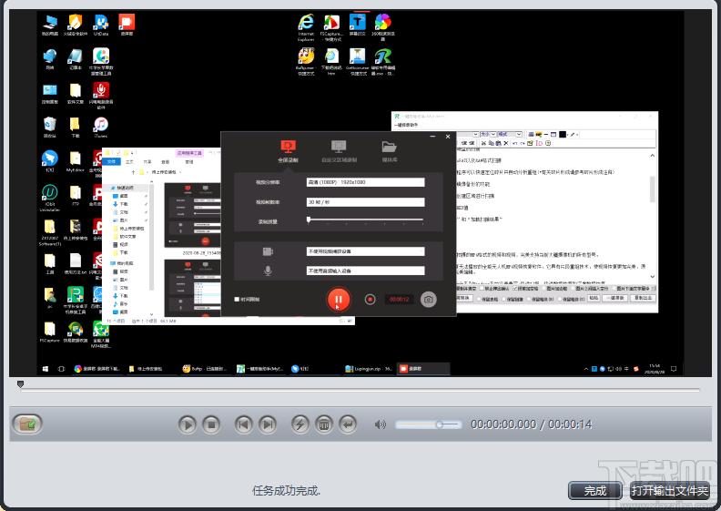Click the iTunes desktop icon
This screenshot has width=721, height=511.
(x=100, y=128)
